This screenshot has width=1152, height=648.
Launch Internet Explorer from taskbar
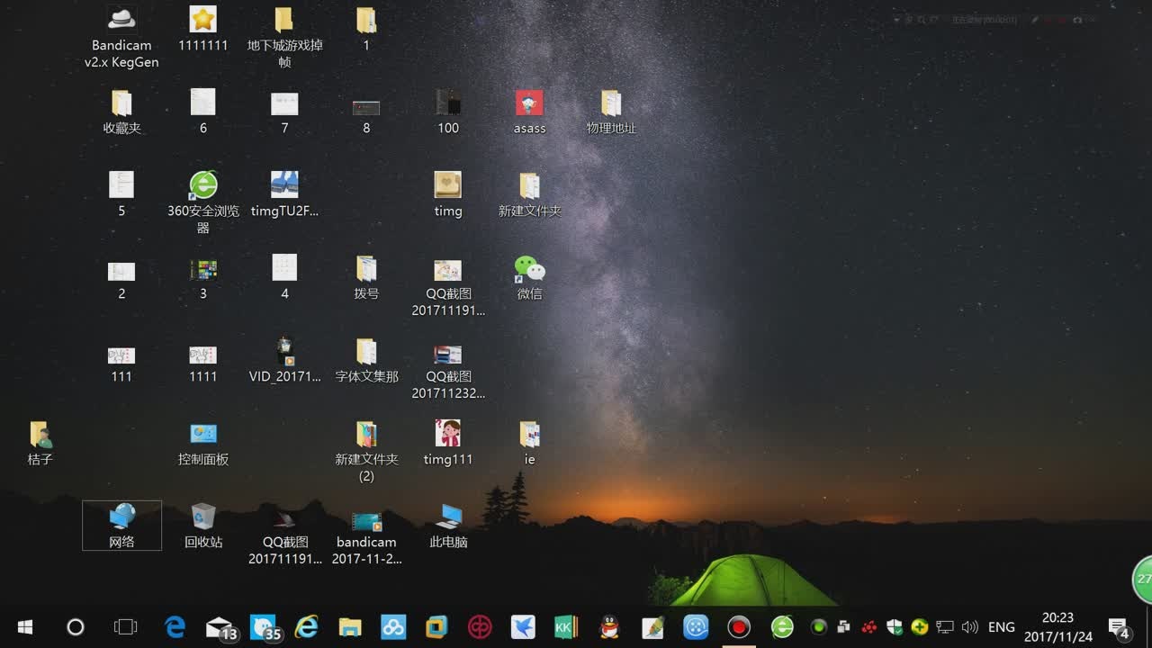(x=307, y=626)
